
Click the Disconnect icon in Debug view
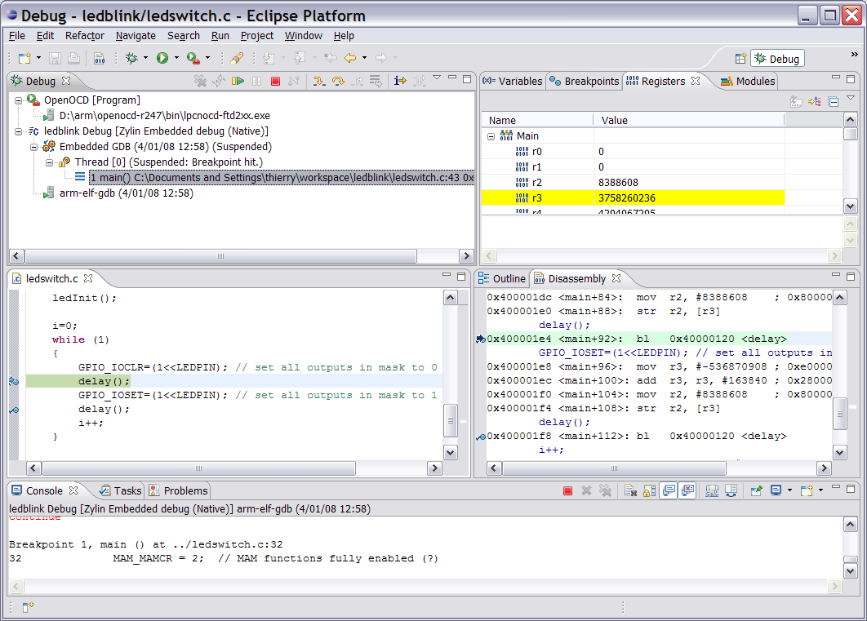click(x=294, y=82)
